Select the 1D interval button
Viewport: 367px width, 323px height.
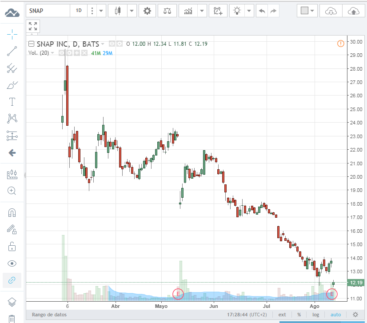tap(79, 11)
